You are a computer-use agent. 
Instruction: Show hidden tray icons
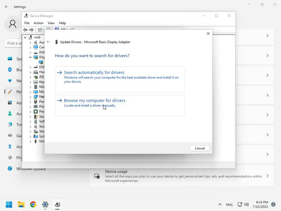click(x=220, y=204)
